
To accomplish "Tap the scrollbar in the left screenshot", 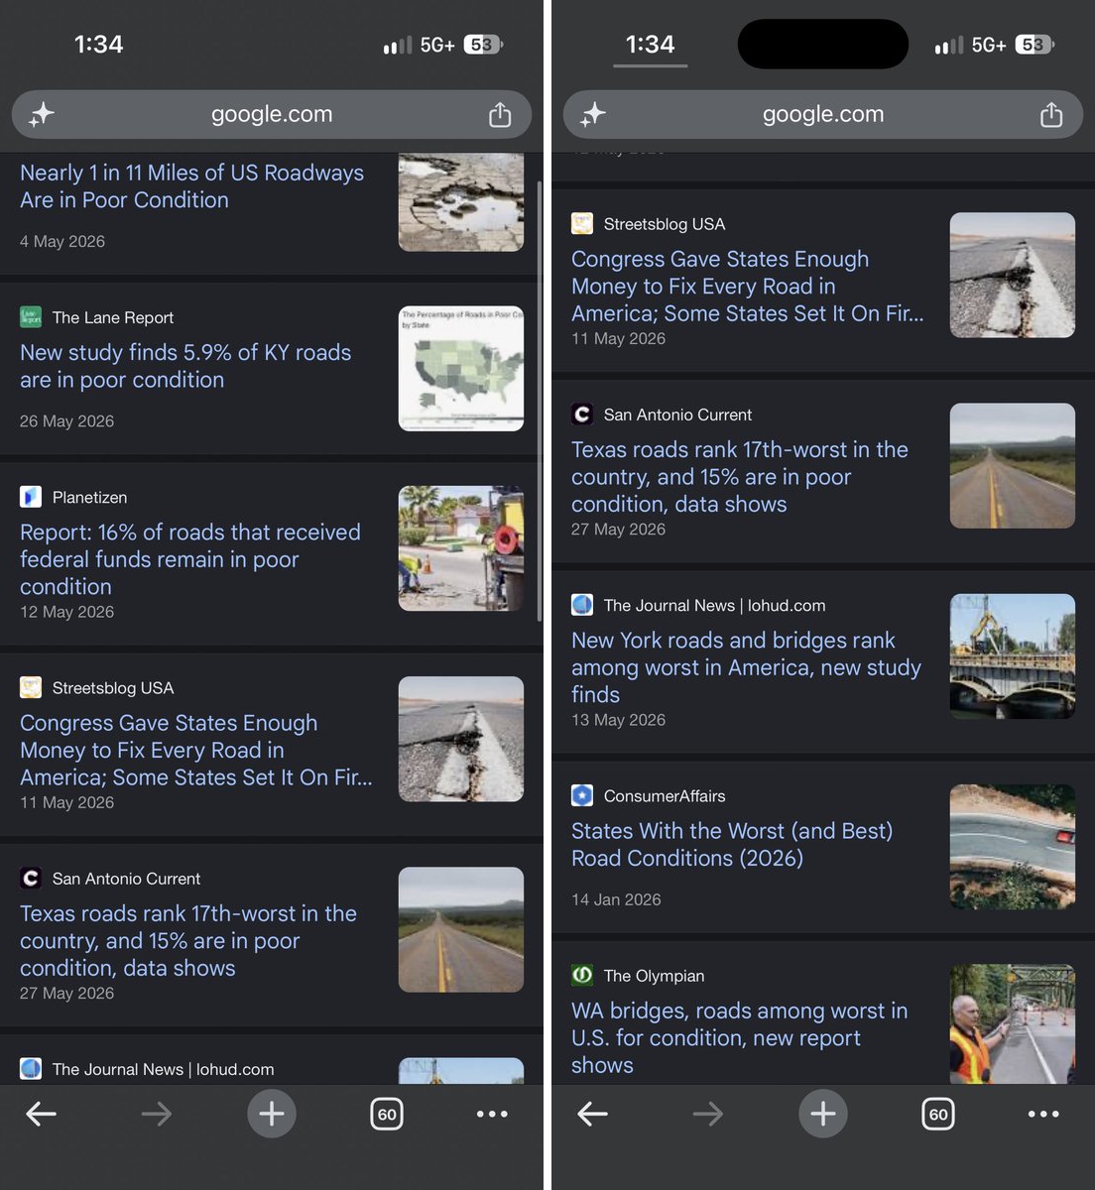I will point(539,401).
